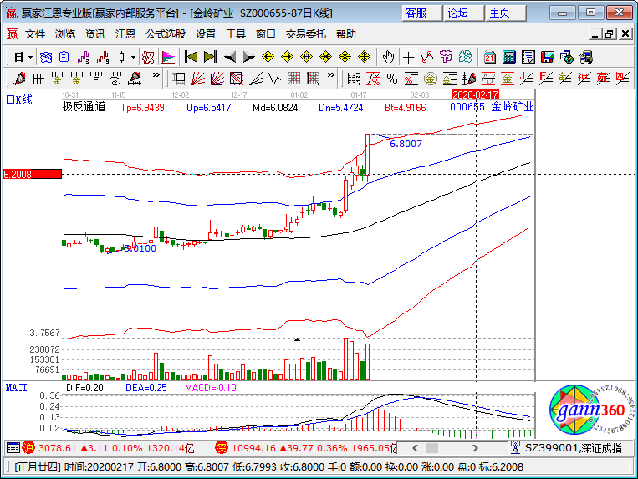Image resolution: width=638 pixels, height=479 pixels.
Task: Click the blue clipboard info icon
Action: 64,57
